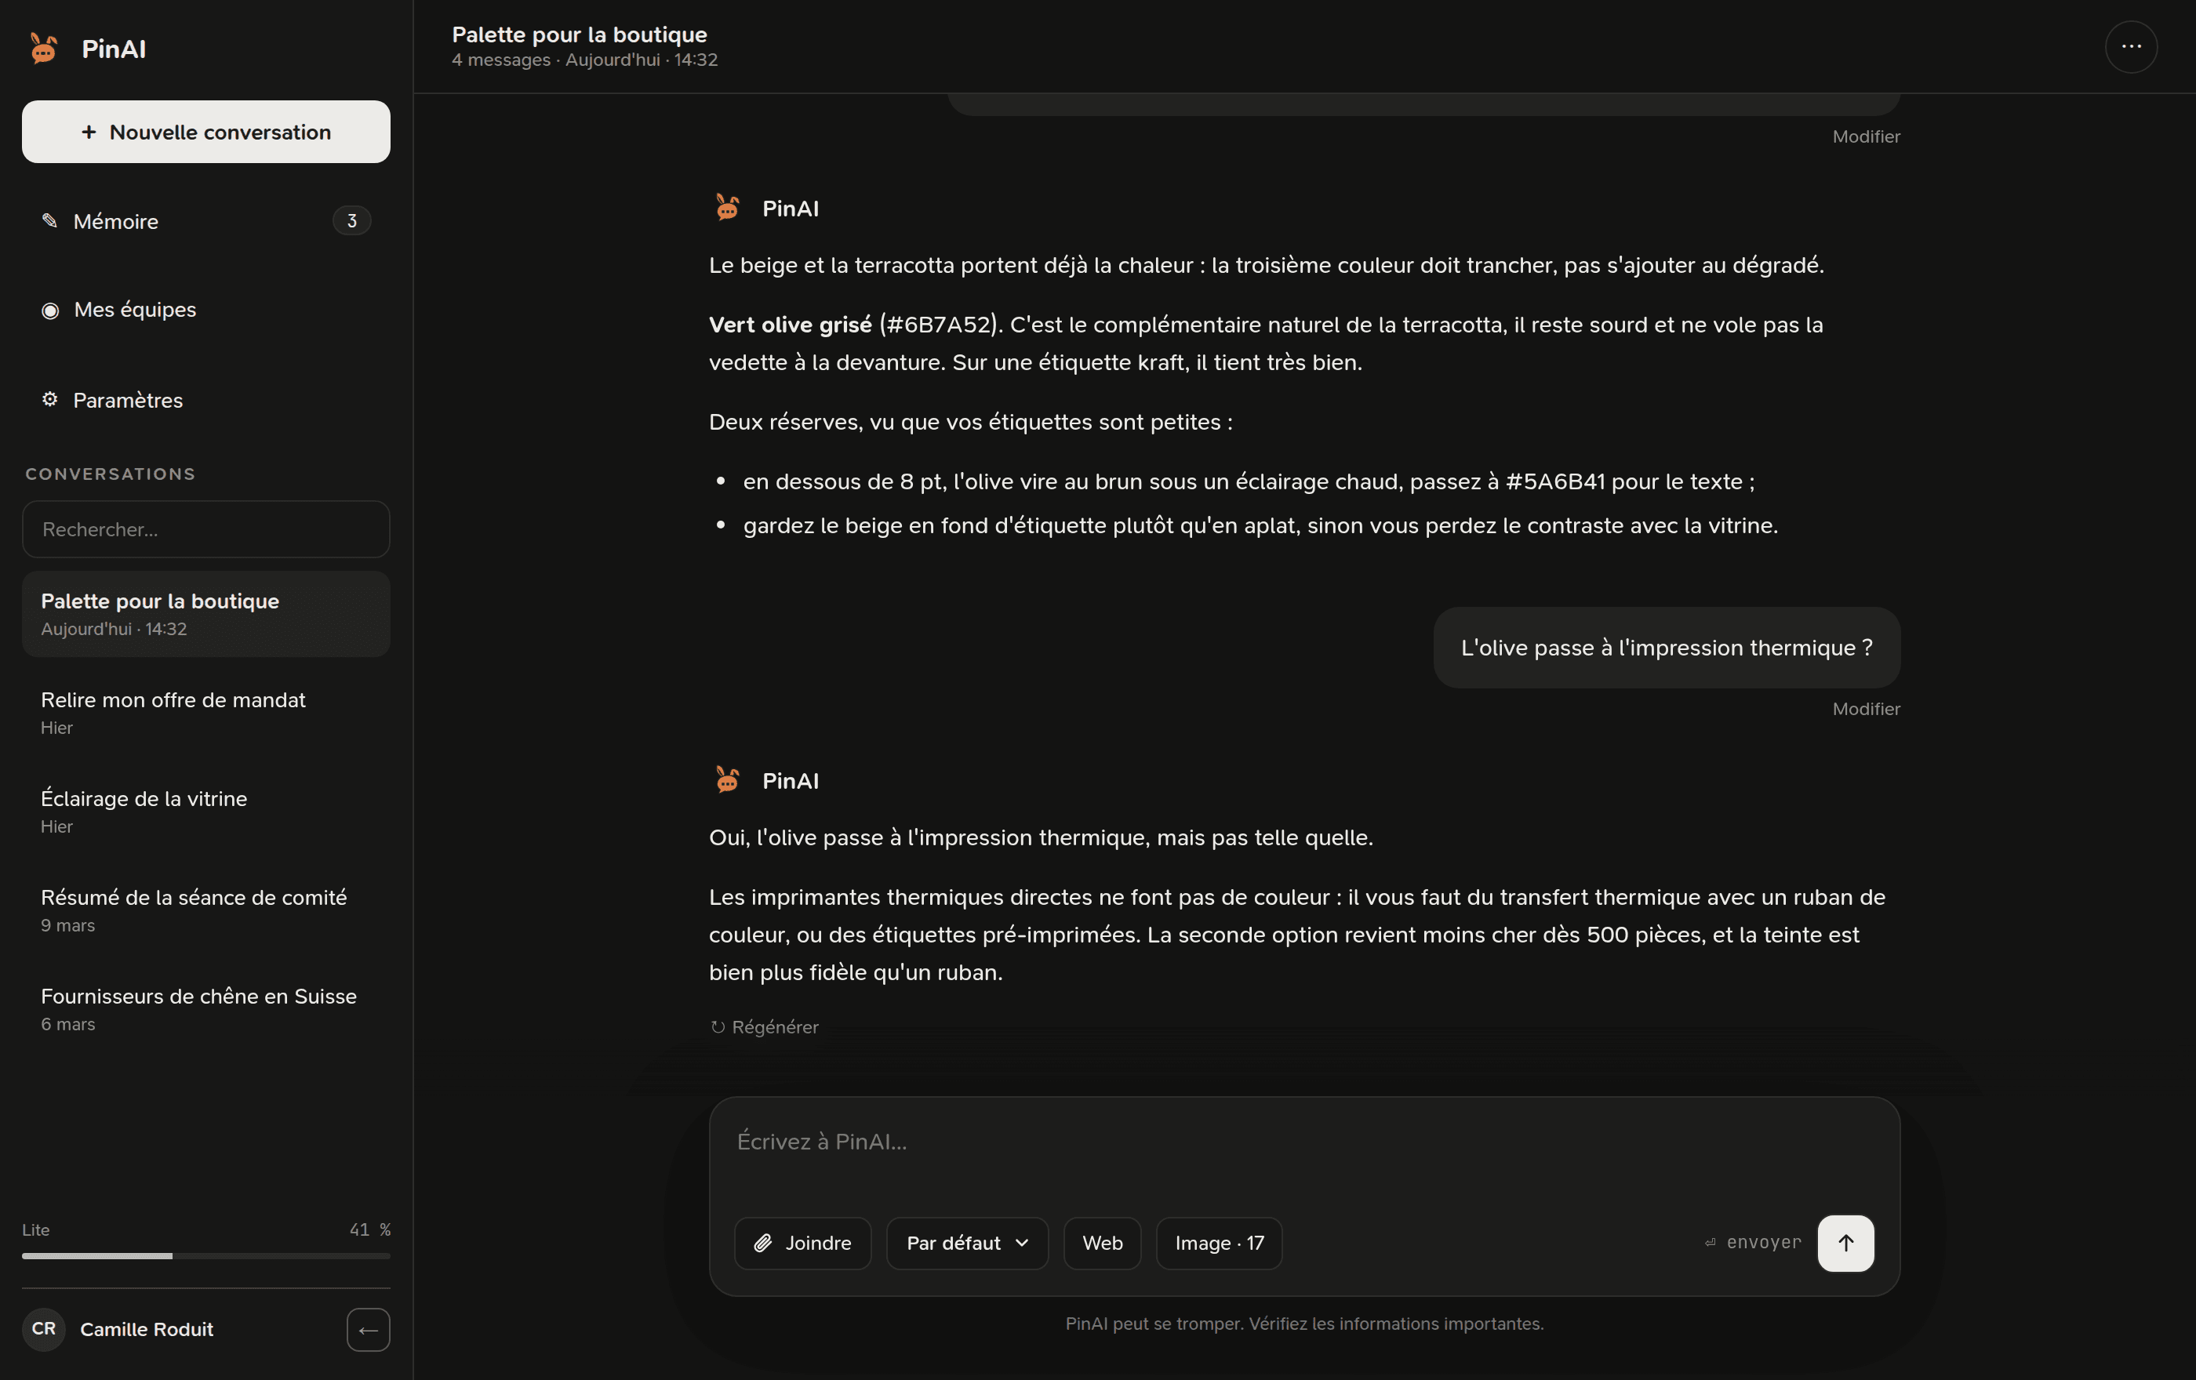
Task: Click the hex code #5A6B41 in the bullet
Action: point(1555,481)
